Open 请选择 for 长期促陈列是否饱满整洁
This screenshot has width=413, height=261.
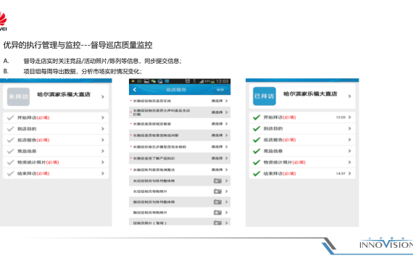217,170
